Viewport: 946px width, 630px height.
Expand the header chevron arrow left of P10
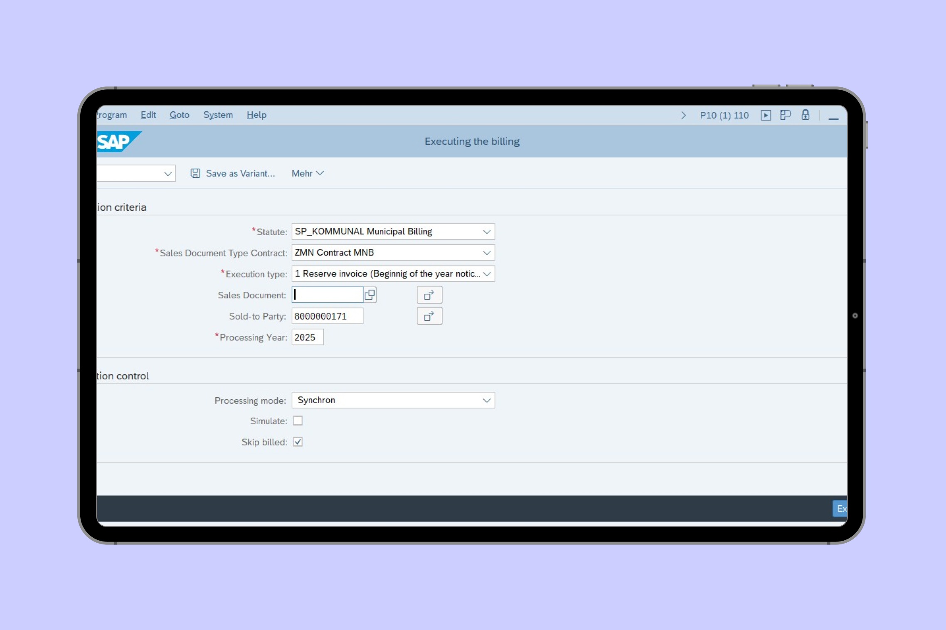(x=683, y=115)
